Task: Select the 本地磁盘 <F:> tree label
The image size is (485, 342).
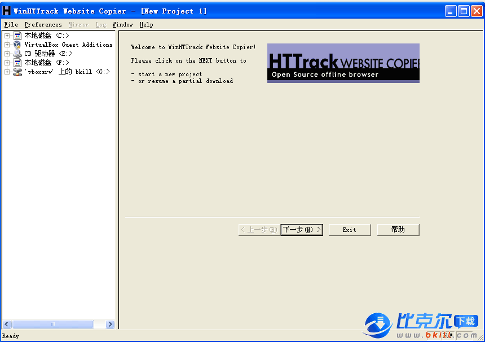Action: coord(47,63)
